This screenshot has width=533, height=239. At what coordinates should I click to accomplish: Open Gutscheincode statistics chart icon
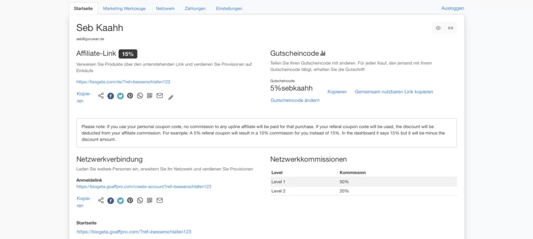click(323, 53)
